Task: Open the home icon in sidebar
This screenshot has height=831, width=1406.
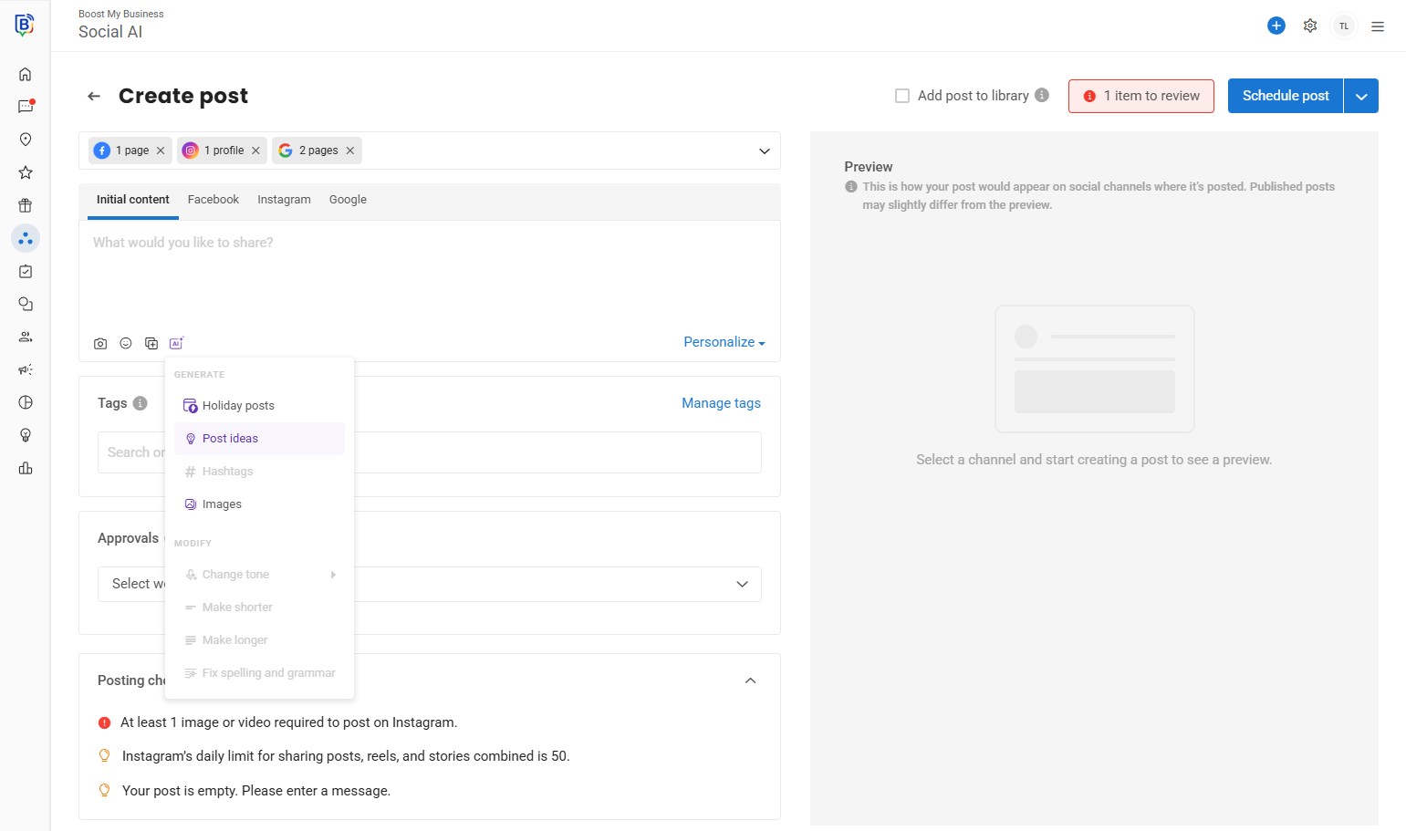Action: point(26,75)
